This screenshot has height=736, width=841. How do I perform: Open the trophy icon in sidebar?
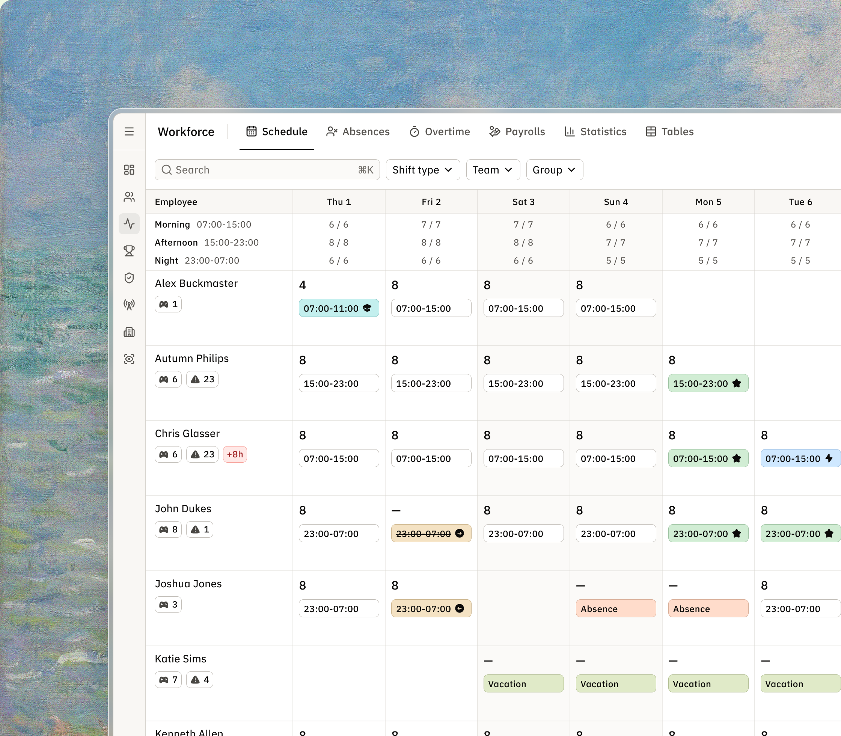tap(129, 250)
